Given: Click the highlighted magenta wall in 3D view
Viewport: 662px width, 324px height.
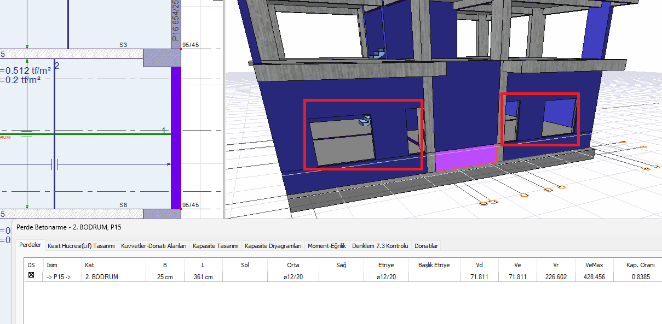Looking at the screenshot, I should click(465, 157).
